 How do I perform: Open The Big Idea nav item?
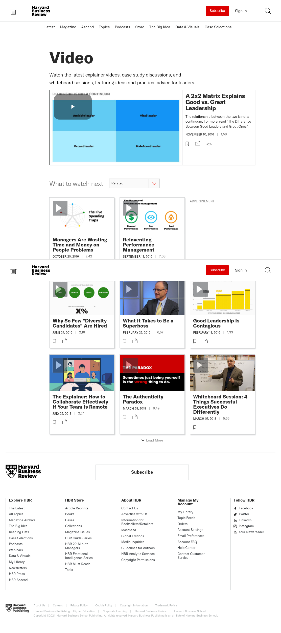pyautogui.click(x=159, y=27)
